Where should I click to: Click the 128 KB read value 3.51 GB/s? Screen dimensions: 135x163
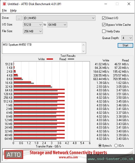123,94
